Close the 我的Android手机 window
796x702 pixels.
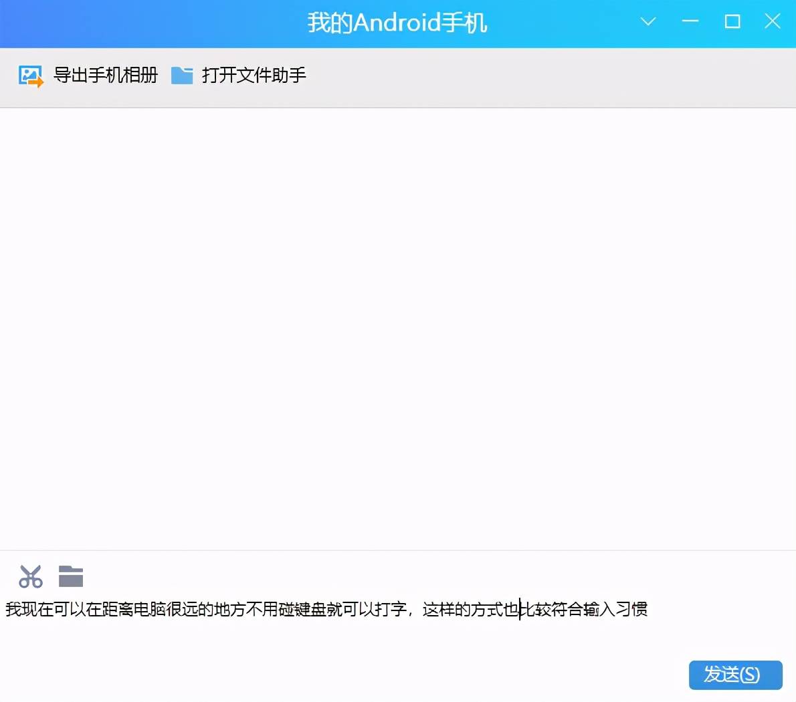click(772, 21)
